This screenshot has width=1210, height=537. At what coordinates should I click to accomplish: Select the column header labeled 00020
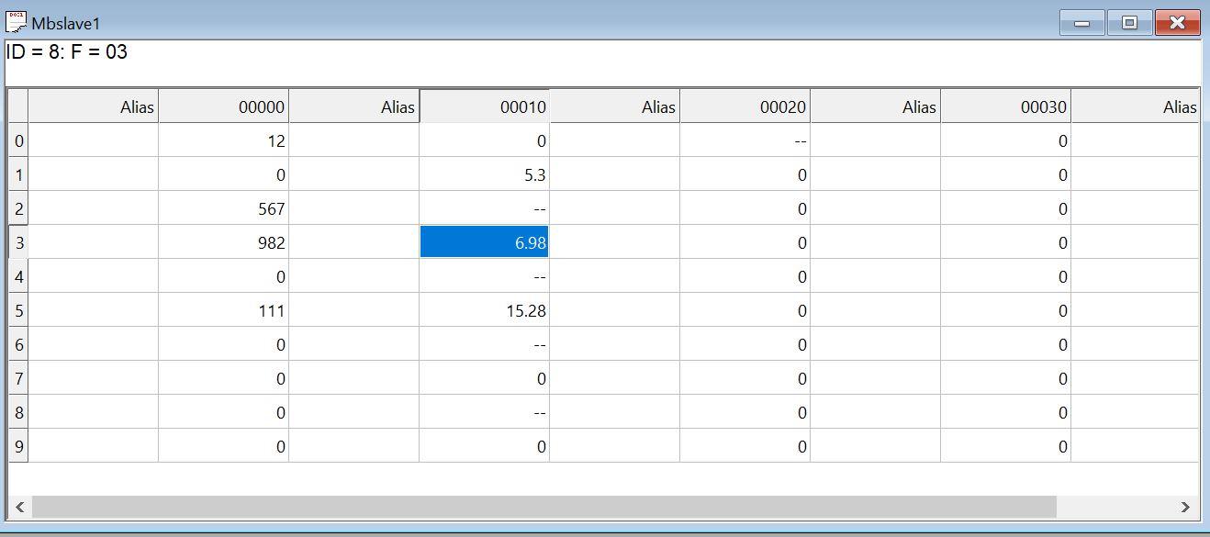click(744, 106)
